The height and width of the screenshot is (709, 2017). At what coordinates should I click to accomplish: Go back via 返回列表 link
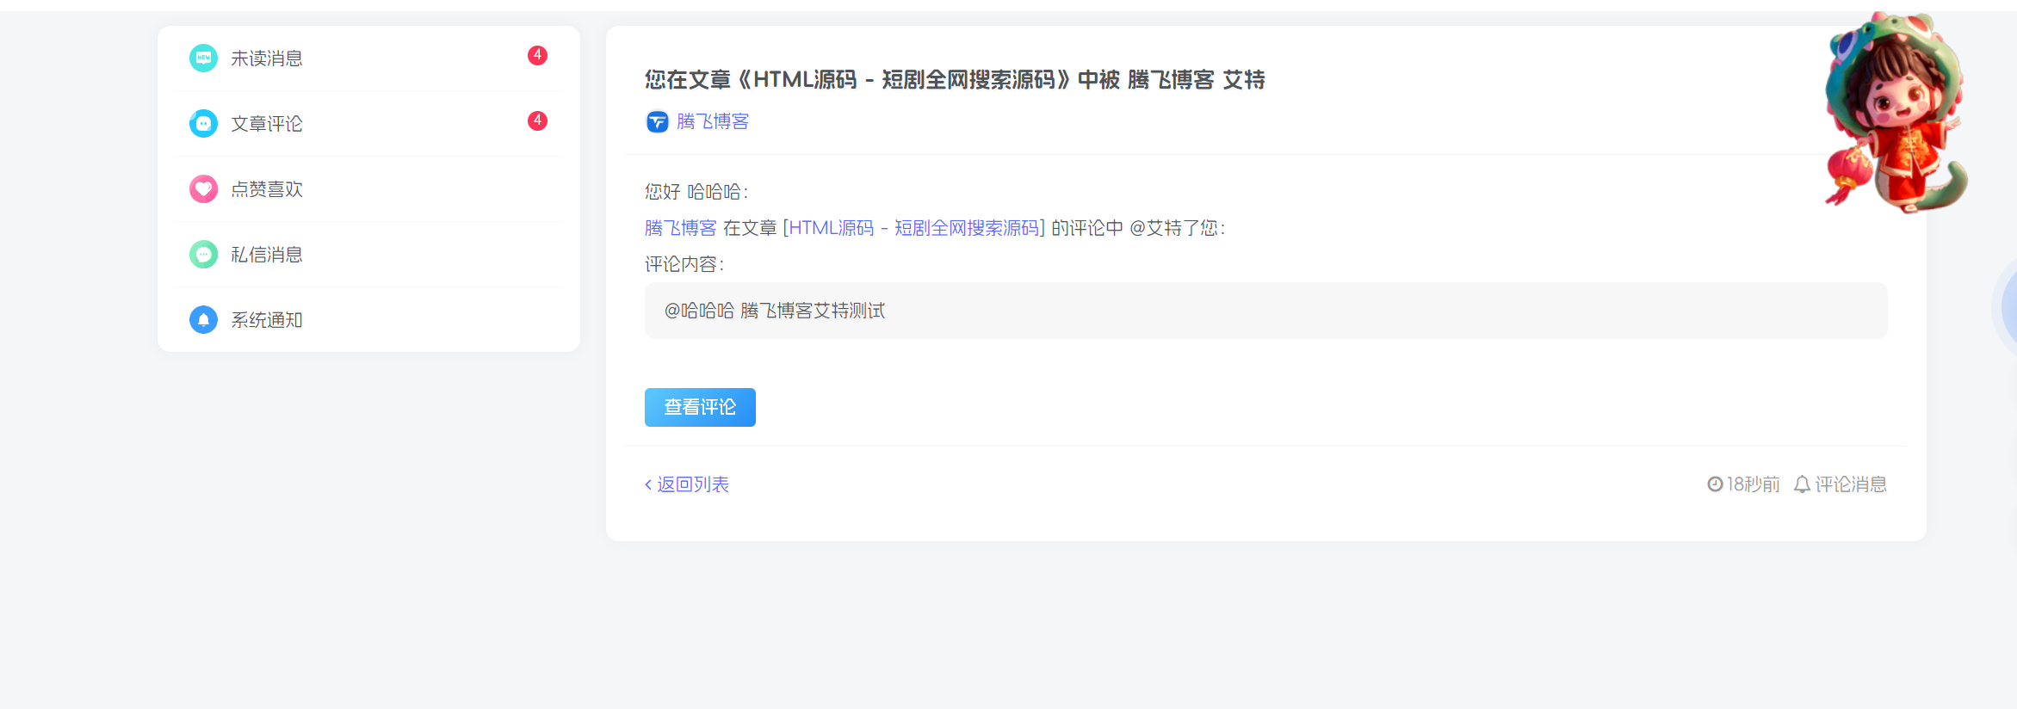[x=687, y=484]
